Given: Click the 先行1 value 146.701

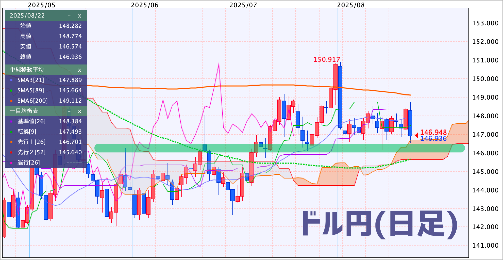Looking at the screenshot, I should pos(70,142).
